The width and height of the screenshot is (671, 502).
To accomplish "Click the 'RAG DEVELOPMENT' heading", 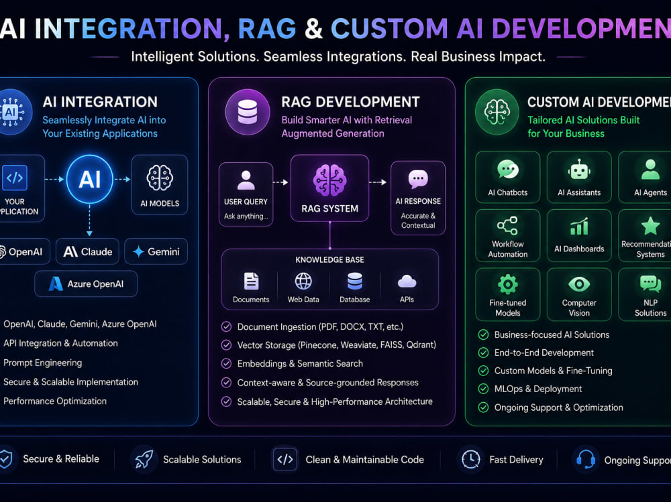I will [350, 102].
